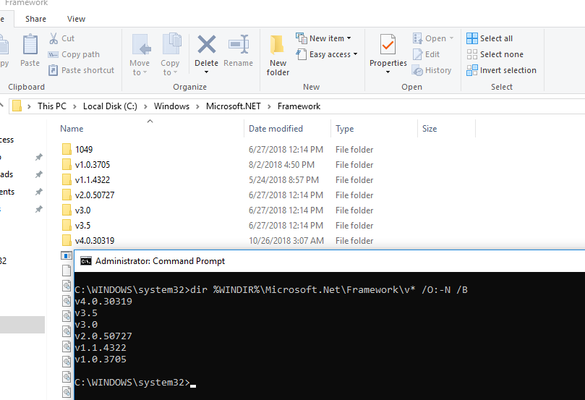Click date 8/2/2018 4:50 PM cell
The width and height of the screenshot is (585, 400).
pos(282,165)
